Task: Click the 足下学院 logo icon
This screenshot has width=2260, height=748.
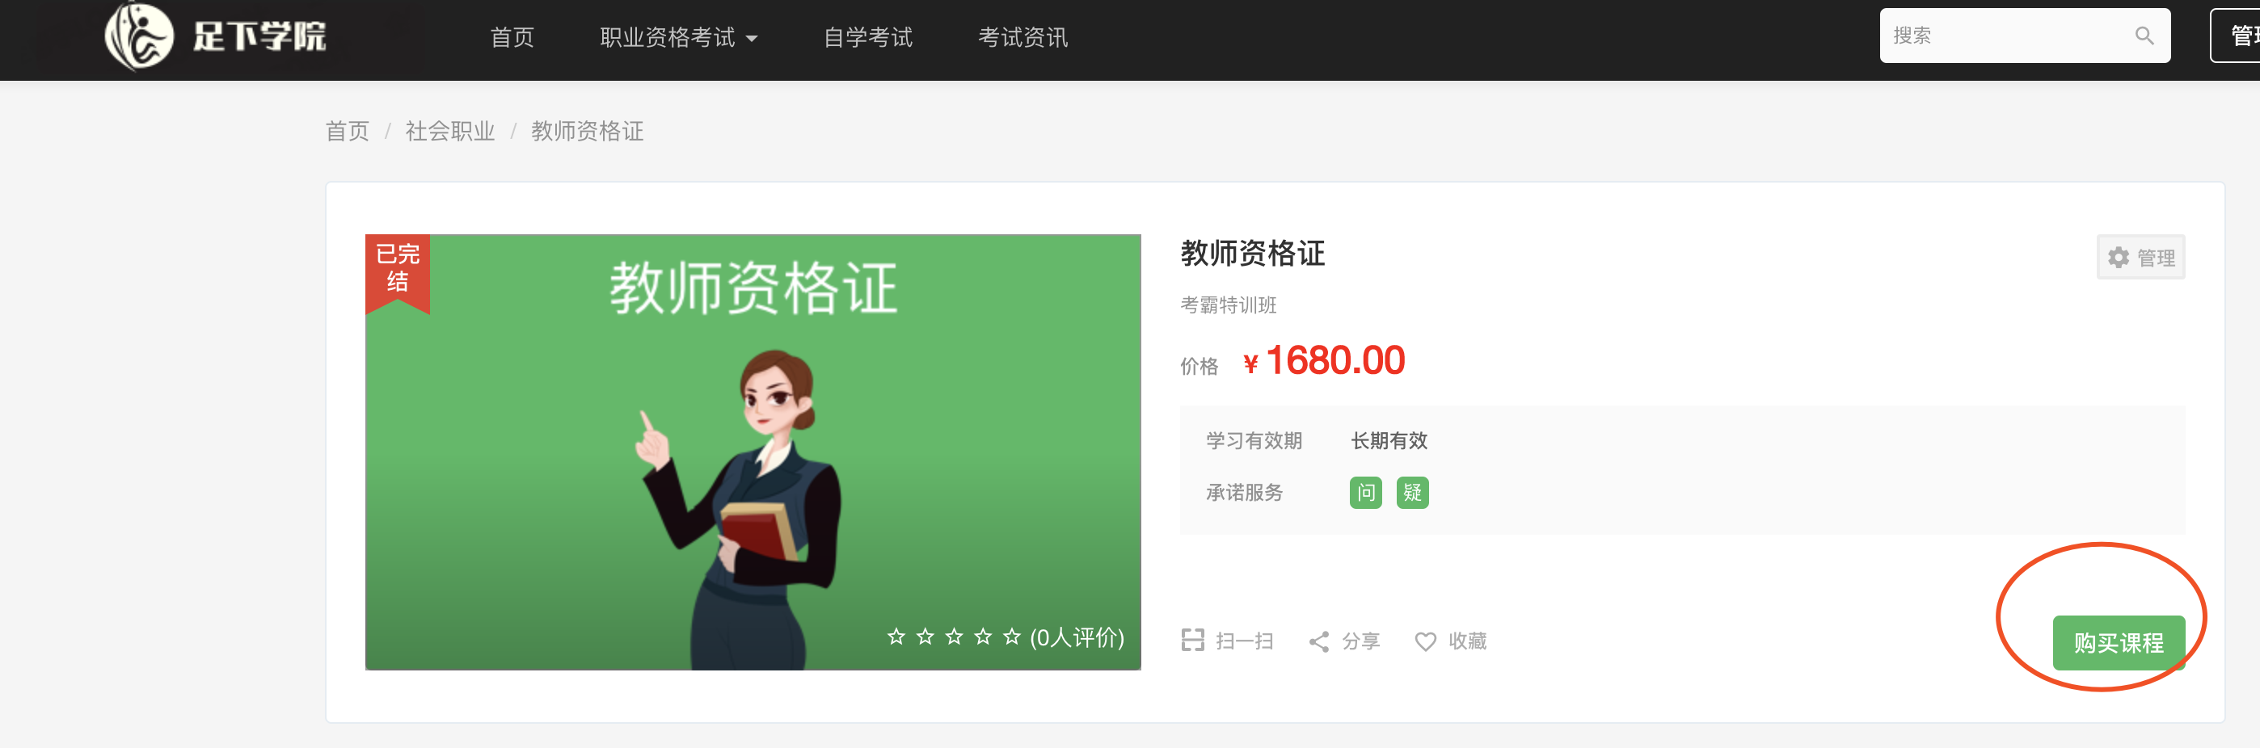Action: 138,37
